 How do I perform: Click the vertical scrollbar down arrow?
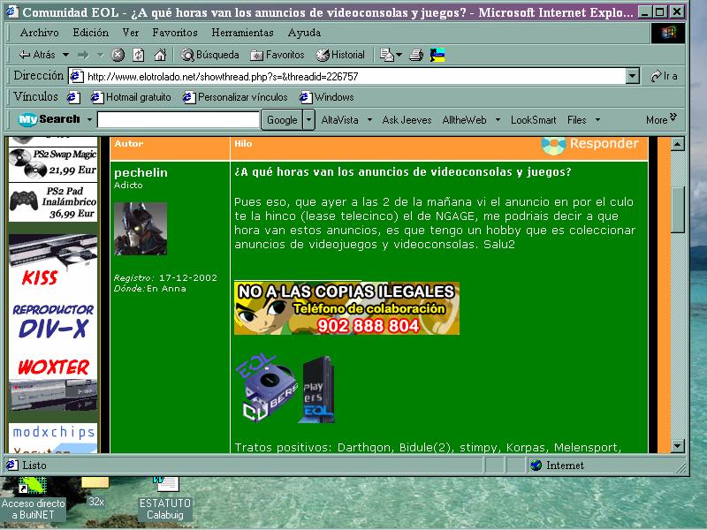tap(678, 446)
